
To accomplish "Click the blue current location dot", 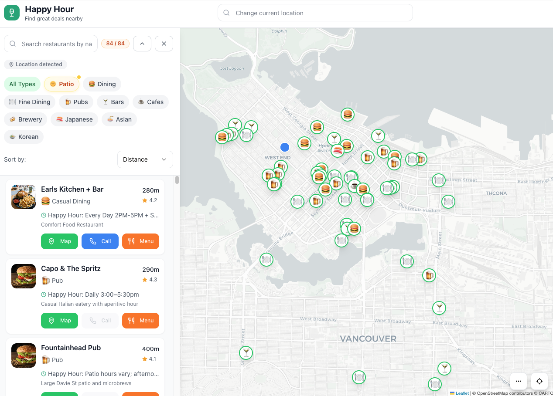I will (285, 147).
